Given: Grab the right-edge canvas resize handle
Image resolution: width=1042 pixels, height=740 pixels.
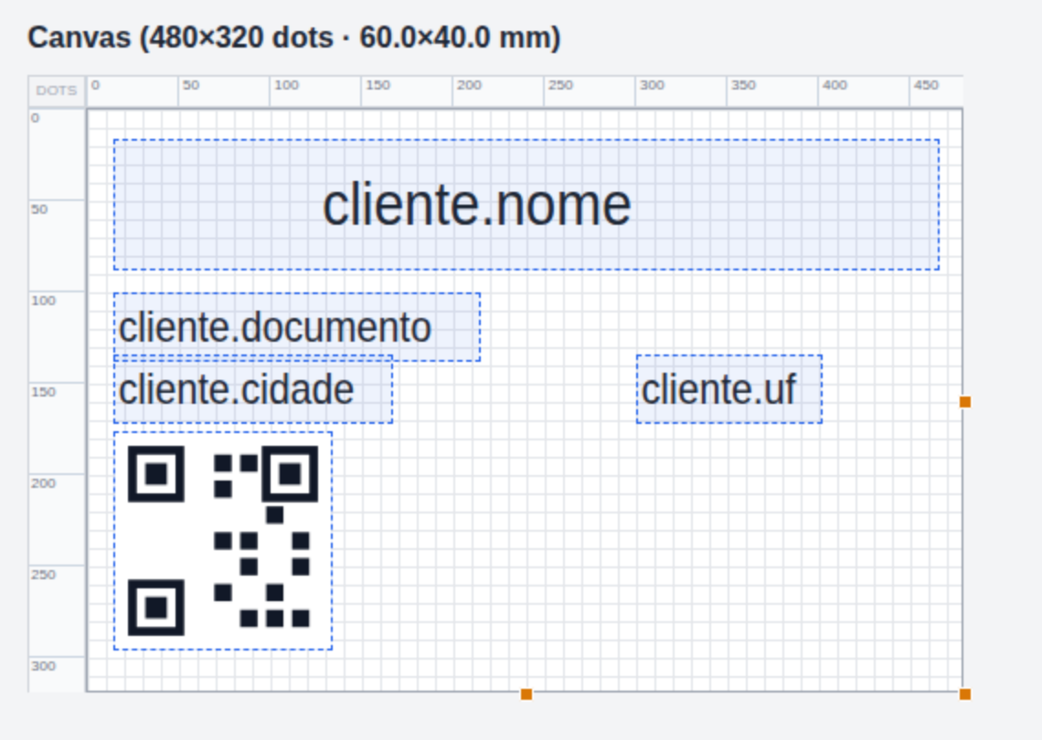Looking at the screenshot, I should click(965, 402).
